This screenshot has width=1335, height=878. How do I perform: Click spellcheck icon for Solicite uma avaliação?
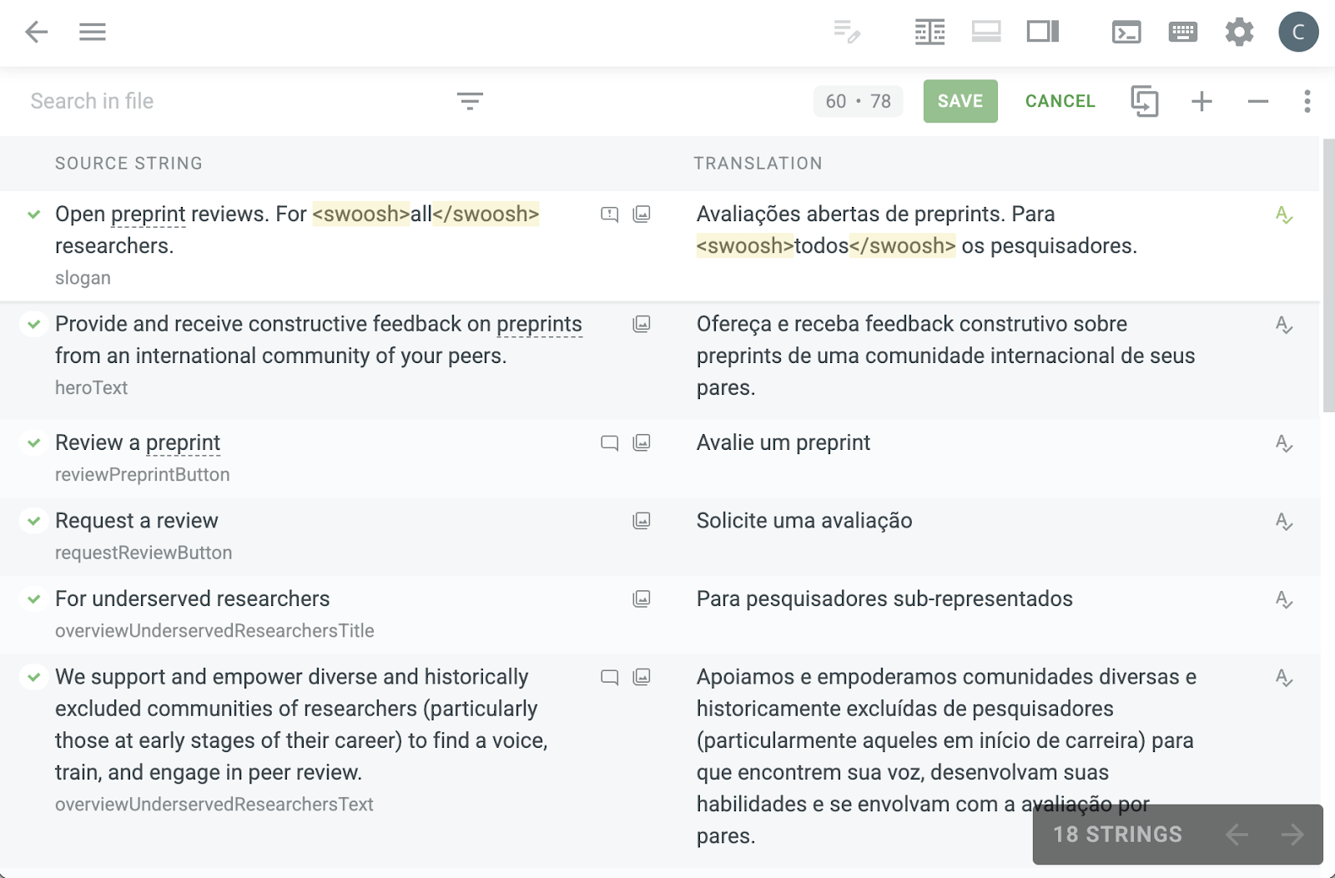click(1284, 522)
